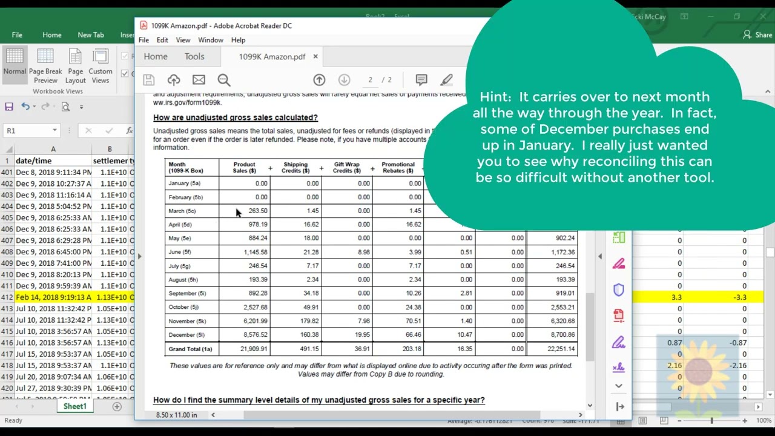Open Optimize PDF tool in Acrobat sidebar
The height and width of the screenshot is (436, 775).
(x=619, y=315)
